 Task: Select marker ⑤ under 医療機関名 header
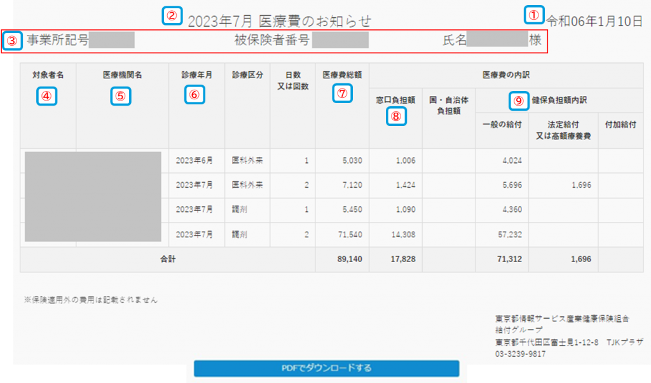[121, 96]
